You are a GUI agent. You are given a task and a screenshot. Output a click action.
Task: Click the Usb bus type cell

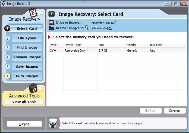(153, 50)
